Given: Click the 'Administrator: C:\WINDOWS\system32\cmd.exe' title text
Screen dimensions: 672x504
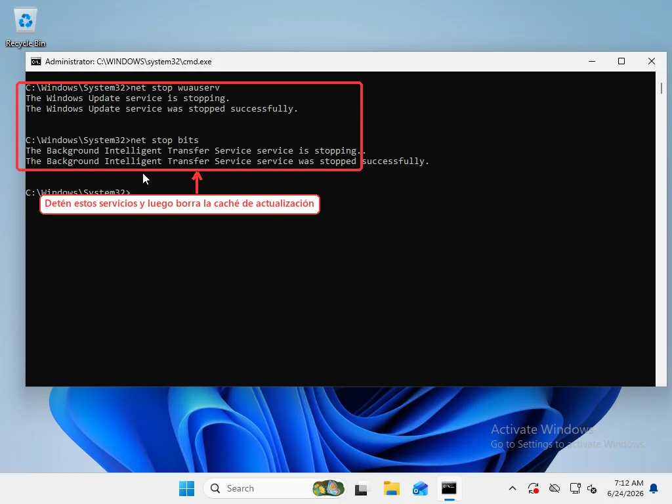Looking at the screenshot, I should click(x=128, y=62).
